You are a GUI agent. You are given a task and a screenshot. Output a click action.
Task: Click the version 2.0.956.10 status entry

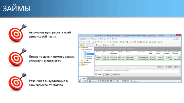[85, 81]
